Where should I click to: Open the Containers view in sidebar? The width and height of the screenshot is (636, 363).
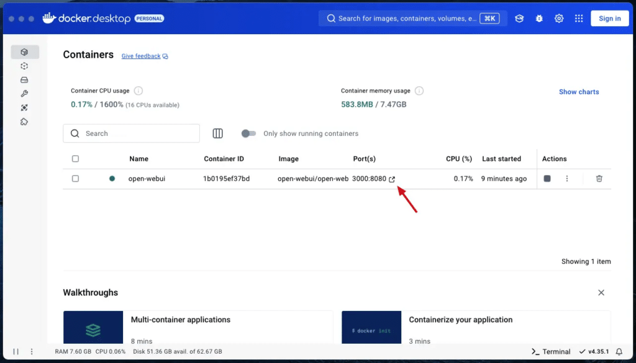pyautogui.click(x=24, y=52)
